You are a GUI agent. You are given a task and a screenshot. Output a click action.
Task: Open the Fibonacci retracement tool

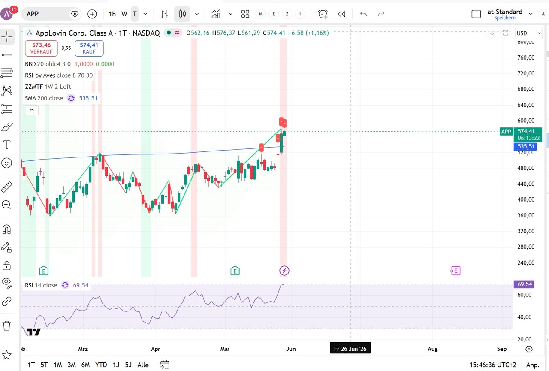tap(7, 73)
